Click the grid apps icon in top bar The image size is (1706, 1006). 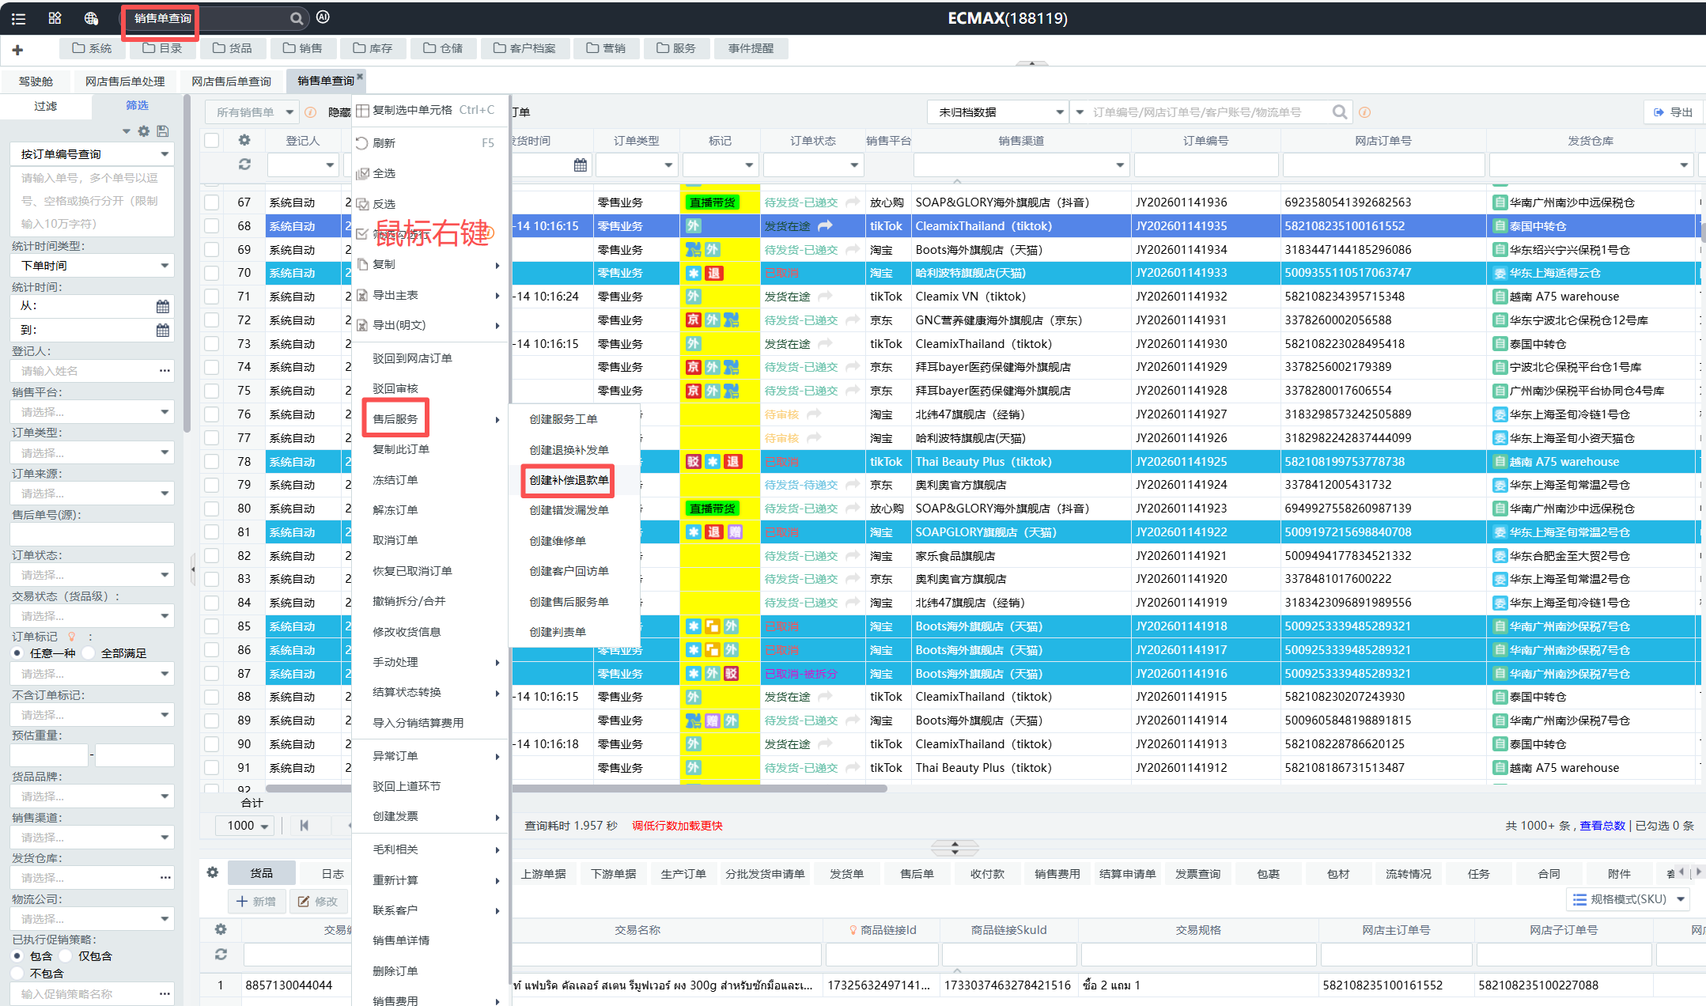coord(55,18)
